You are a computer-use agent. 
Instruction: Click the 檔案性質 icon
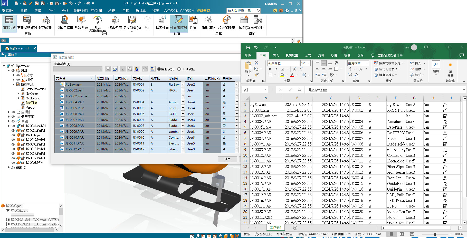[162, 22]
